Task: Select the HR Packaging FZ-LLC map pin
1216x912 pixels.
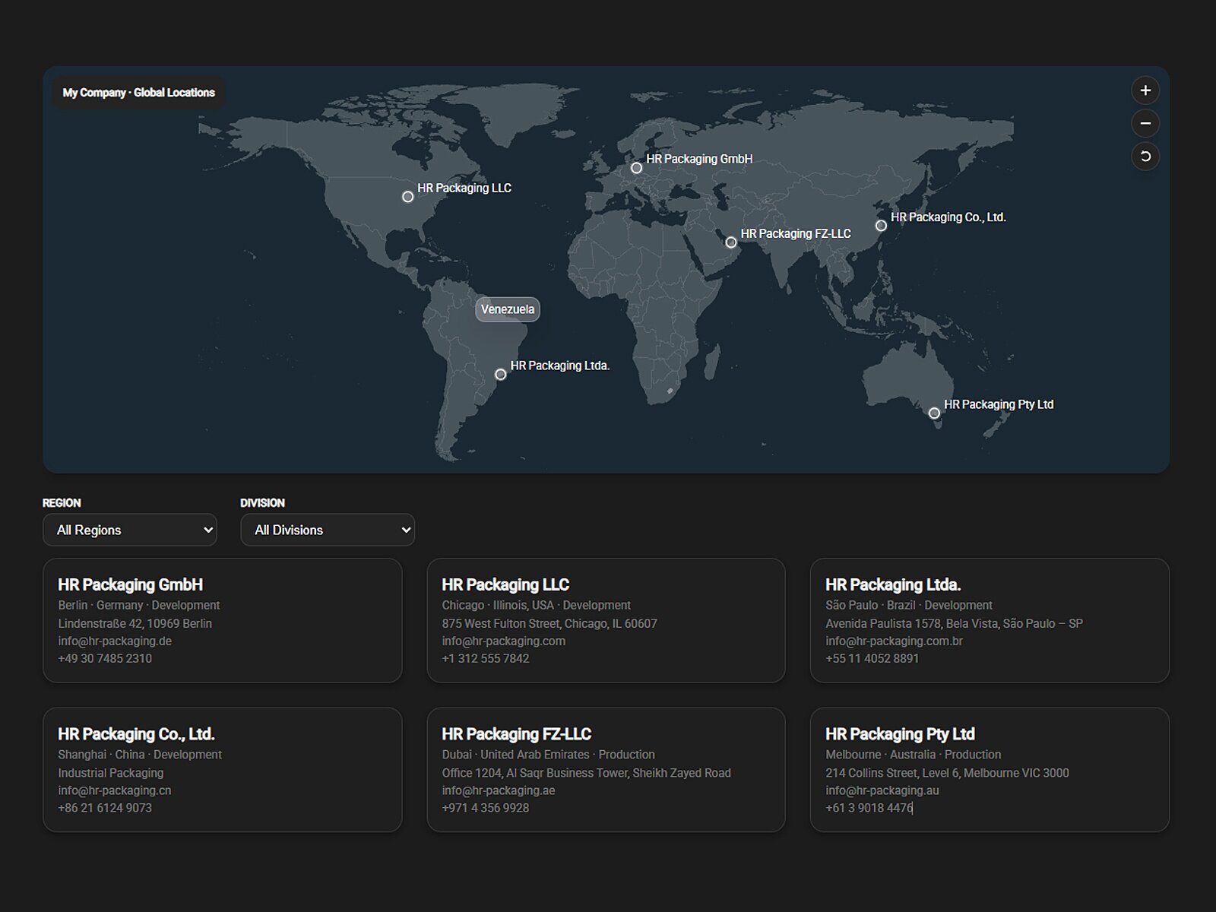Action: [x=731, y=242]
